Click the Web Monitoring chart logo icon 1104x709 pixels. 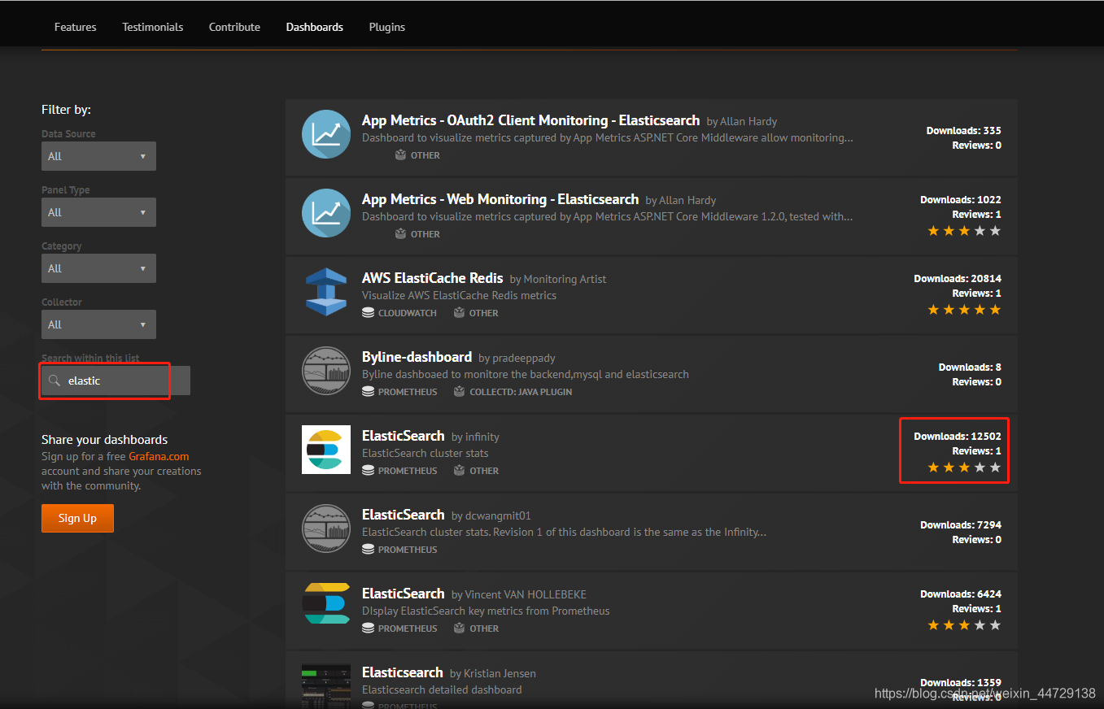pyautogui.click(x=326, y=212)
